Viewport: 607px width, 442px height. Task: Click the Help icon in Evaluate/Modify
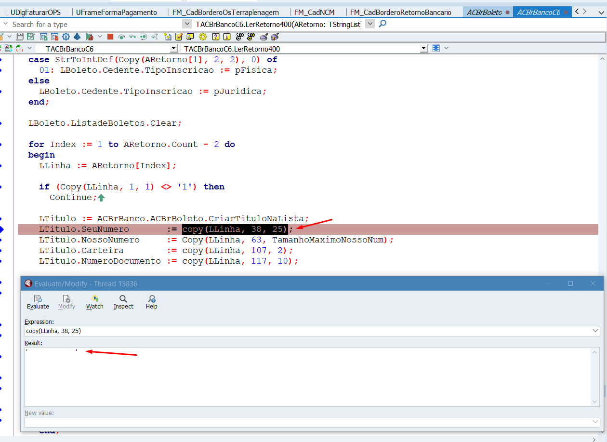[x=152, y=298]
